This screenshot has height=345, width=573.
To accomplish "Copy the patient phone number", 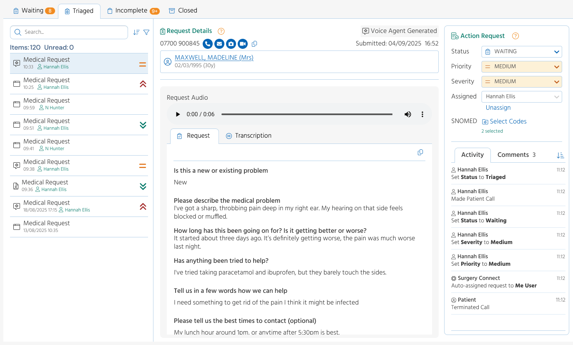I will click(254, 44).
